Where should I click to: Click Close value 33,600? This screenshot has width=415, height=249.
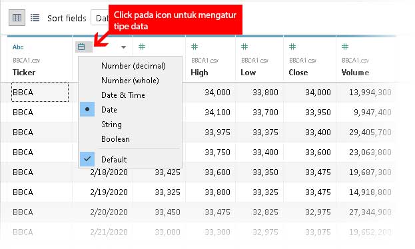click(x=318, y=152)
